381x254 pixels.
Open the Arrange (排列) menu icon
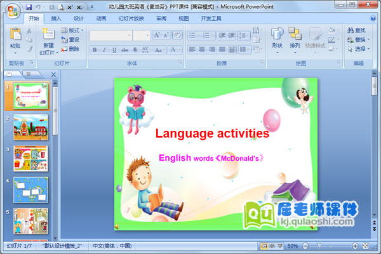pyautogui.click(x=295, y=34)
